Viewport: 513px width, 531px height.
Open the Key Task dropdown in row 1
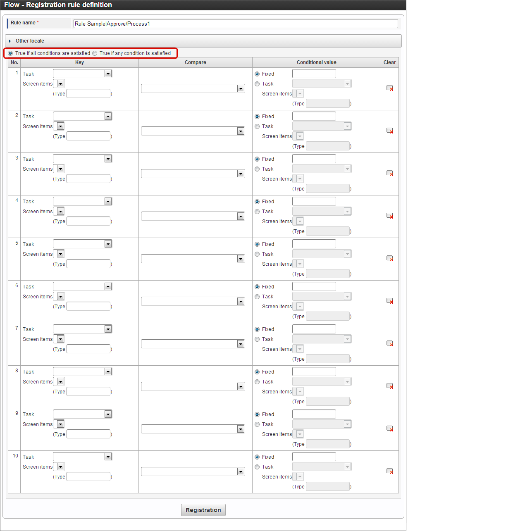(x=83, y=74)
